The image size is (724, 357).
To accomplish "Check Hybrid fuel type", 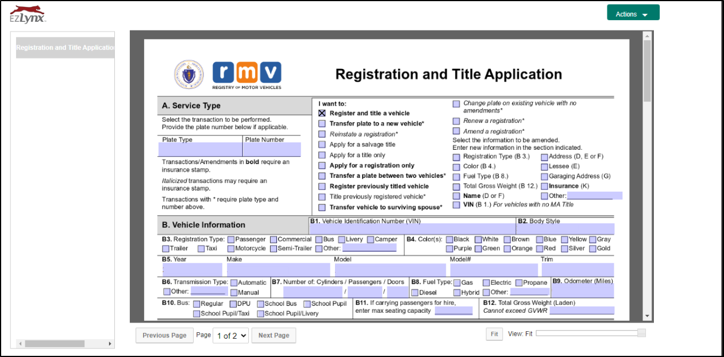I will (x=457, y=292).
